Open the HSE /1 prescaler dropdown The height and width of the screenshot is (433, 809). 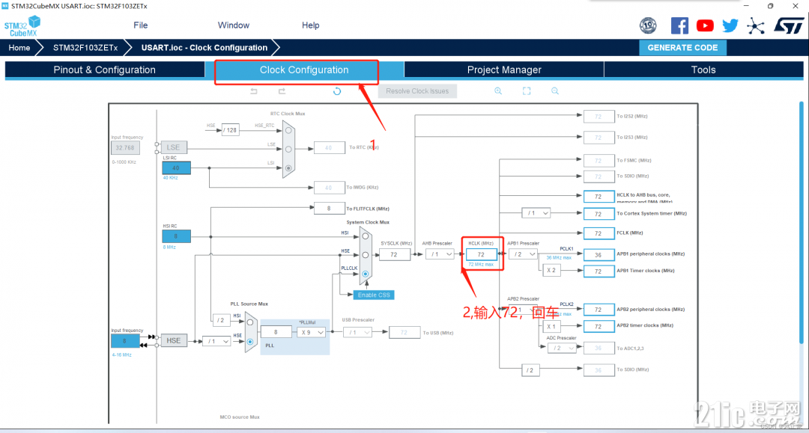coord(216,341)
